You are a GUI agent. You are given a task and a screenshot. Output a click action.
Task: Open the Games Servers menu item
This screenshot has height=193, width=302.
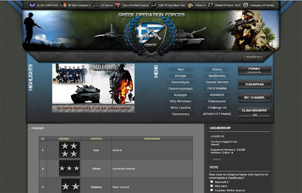tap(217, 82)
